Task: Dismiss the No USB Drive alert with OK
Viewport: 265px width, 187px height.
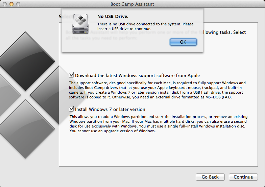Action: pos(183,42)
